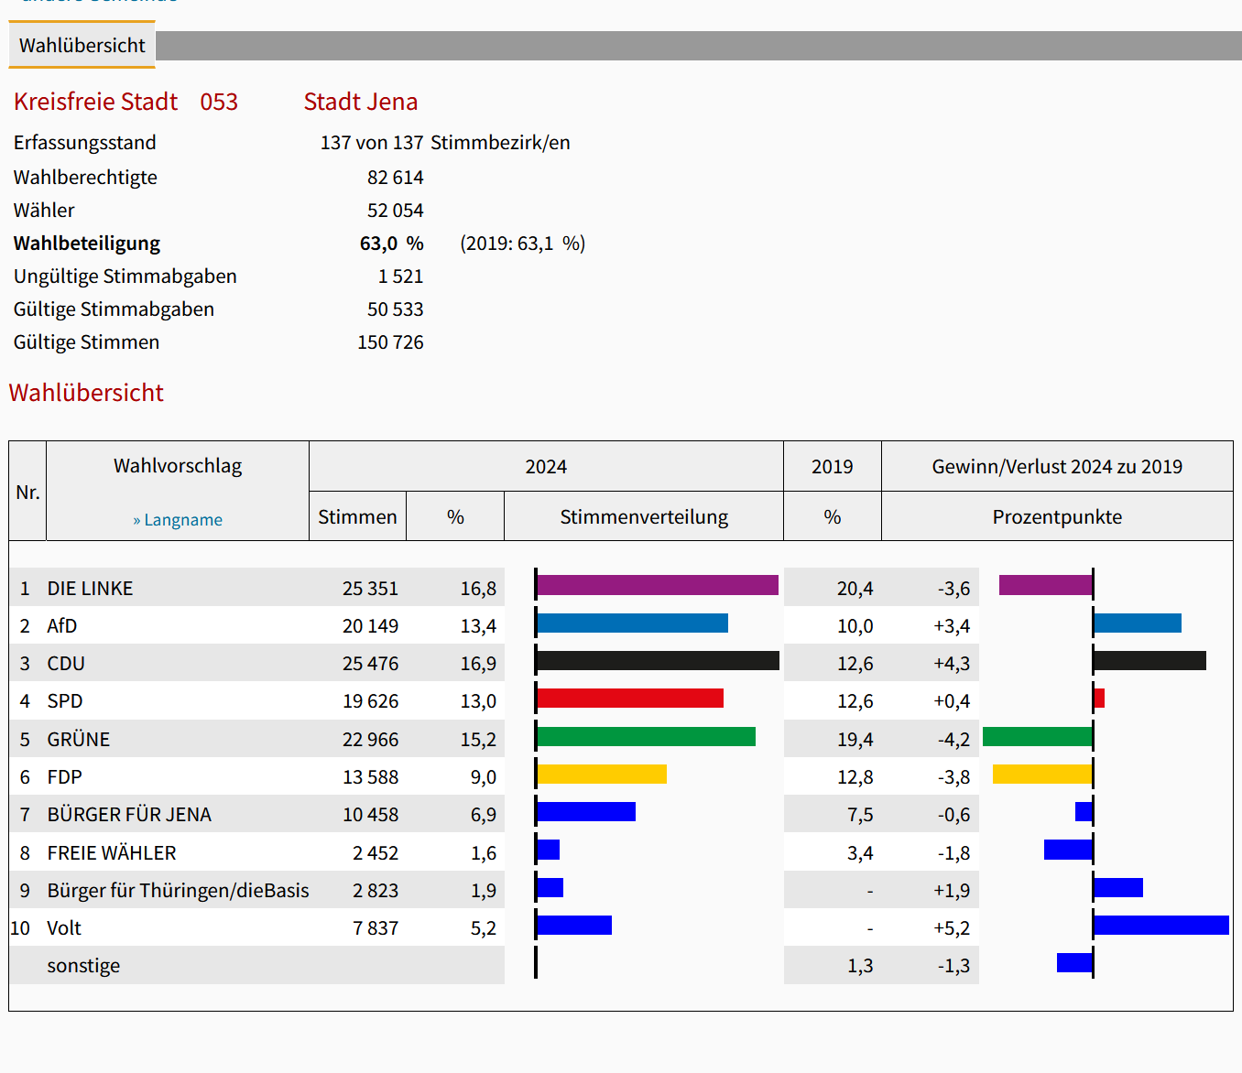Click GRÜNE vote count 22 966

click(x=370, y=740)
